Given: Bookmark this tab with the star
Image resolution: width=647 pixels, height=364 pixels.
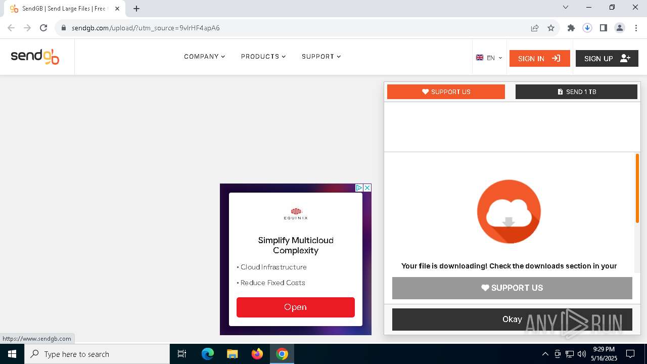Looking at the screenshot, I should [x=551, y=28].
